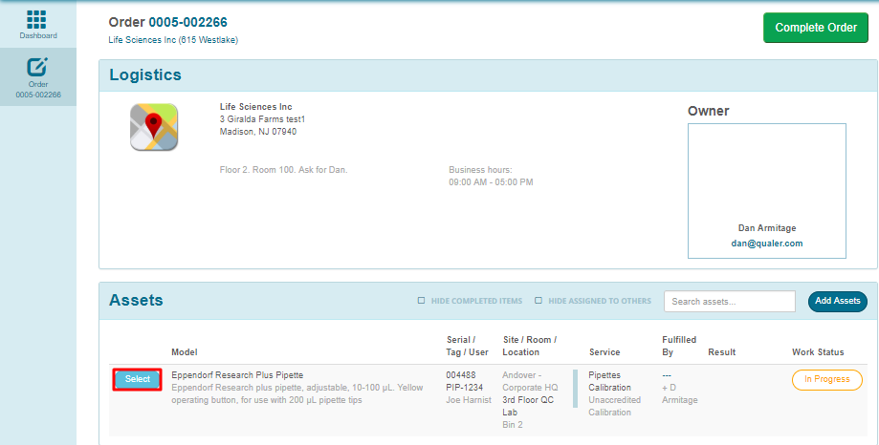The height and width of the screenshot is (445, 879).
Task: Click serial number 004488
Action: (x=461, y=375)
